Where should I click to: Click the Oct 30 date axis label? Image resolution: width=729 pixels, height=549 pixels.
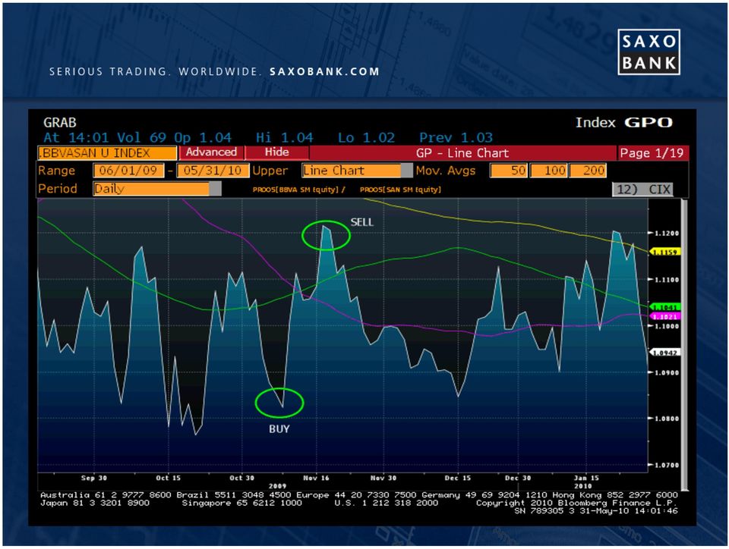tap(241, 478)
